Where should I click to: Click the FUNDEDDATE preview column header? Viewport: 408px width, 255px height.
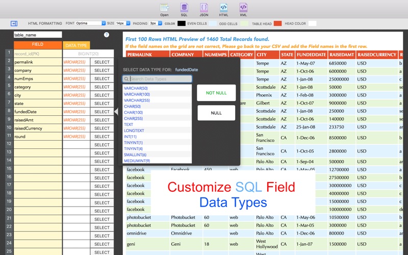[311, 55]
